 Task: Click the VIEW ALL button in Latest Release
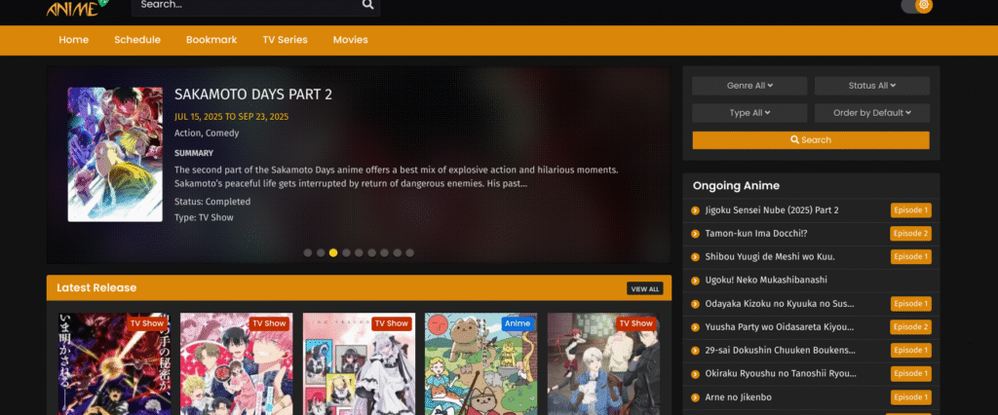coord(644,289)
